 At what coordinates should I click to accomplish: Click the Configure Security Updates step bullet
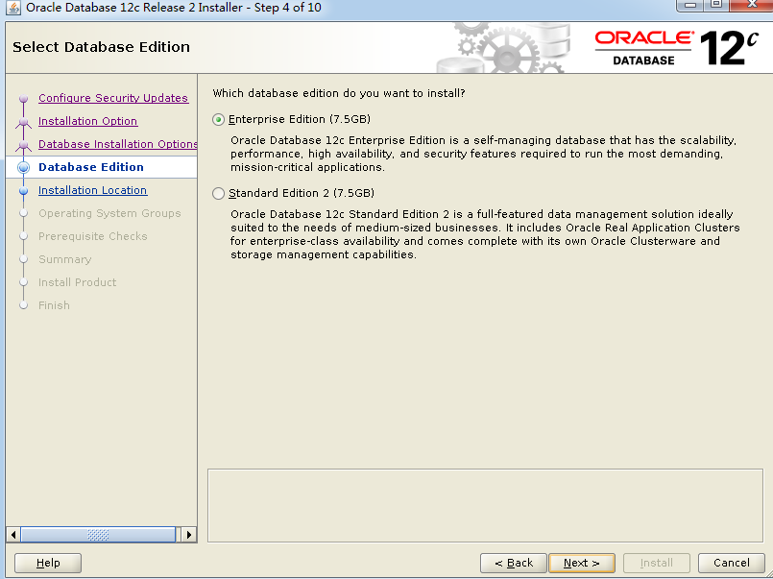pyautogui.click(x=23, y=99)
